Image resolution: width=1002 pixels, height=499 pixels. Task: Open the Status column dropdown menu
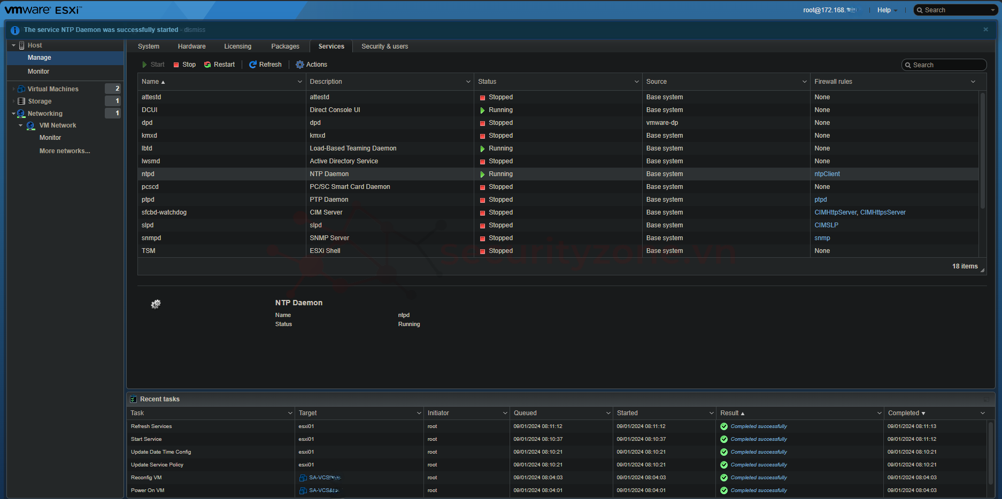point(637,82)
